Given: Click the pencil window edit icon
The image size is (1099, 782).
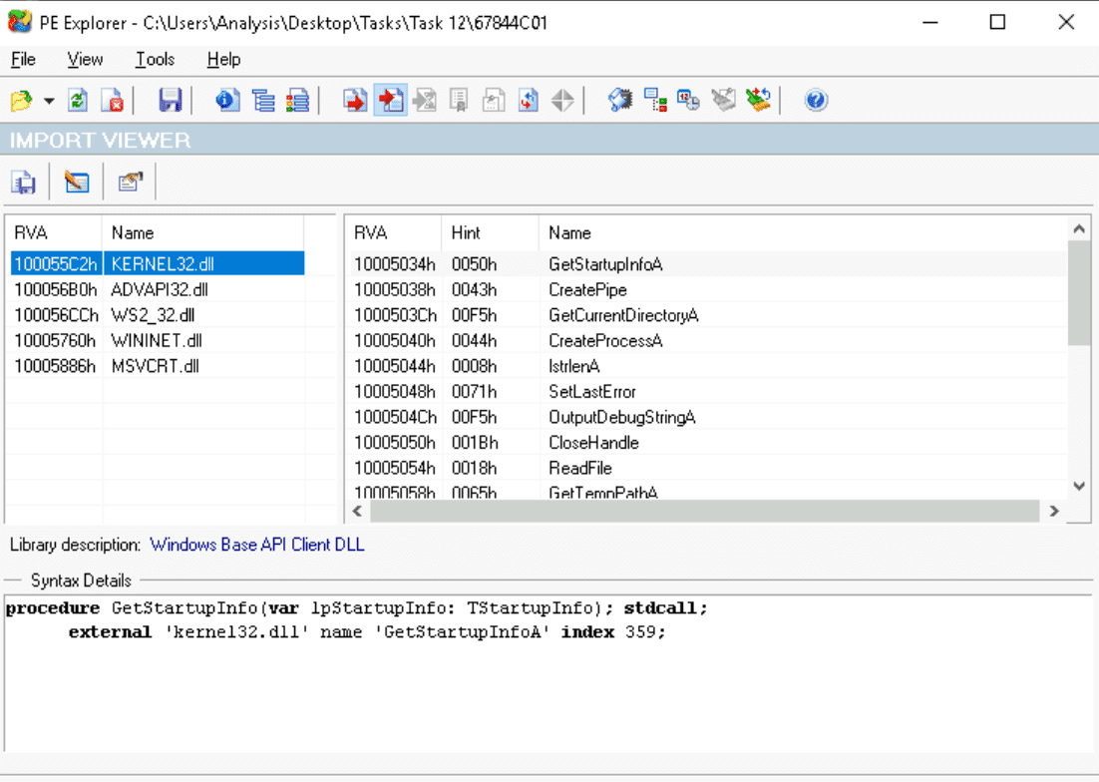Looking at the screenshot, I should point(77,183).
